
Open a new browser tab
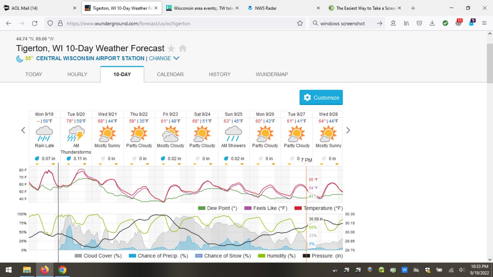click(x=413, y=8)
